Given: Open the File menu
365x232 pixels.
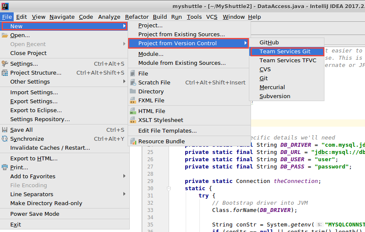Looking at the screenshot, I should coord(7,17).
